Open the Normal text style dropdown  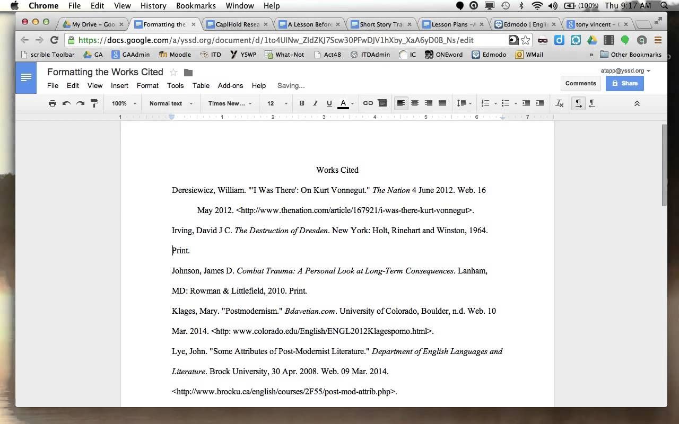170,103
